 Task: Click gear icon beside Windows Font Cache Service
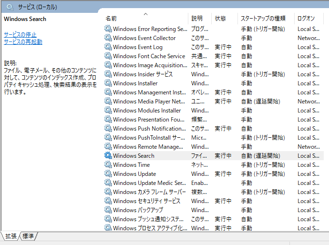coord(108,56)
